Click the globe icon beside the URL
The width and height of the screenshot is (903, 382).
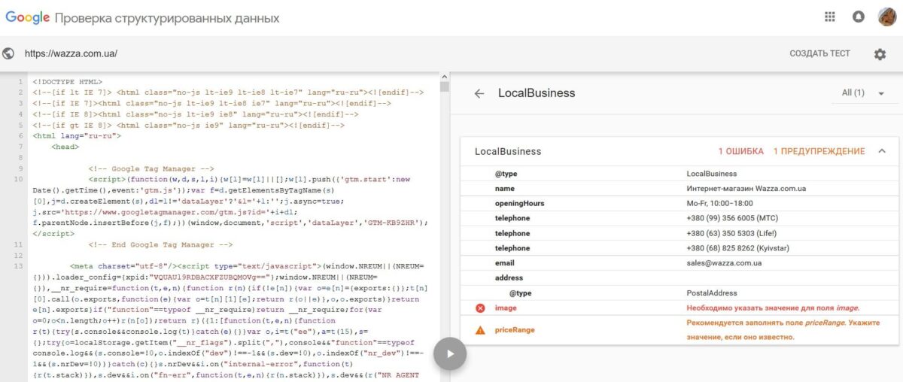tap(8, 54)
